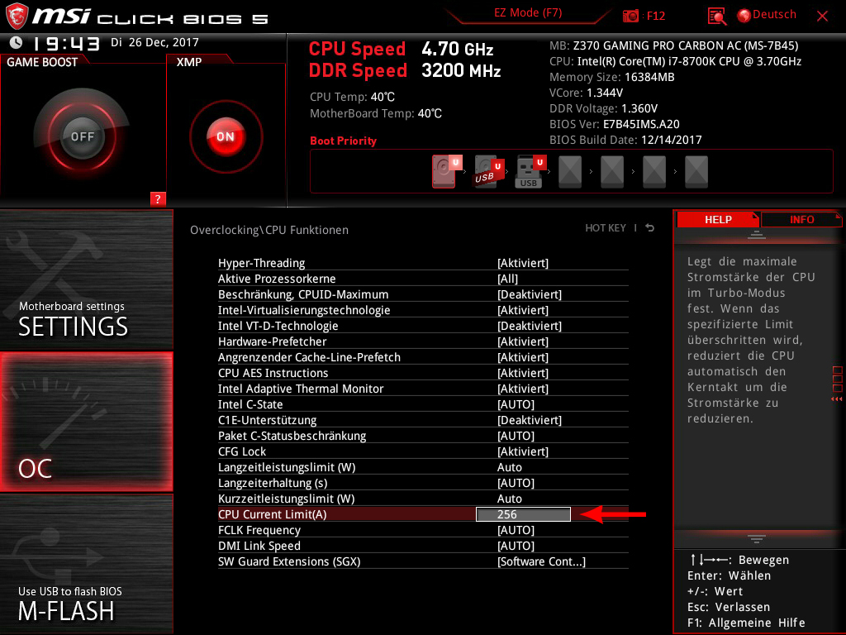Screen dimensions: 846x635
Task: Open SW Guard Extensions (SGX) option
Action: click(423, 561)
